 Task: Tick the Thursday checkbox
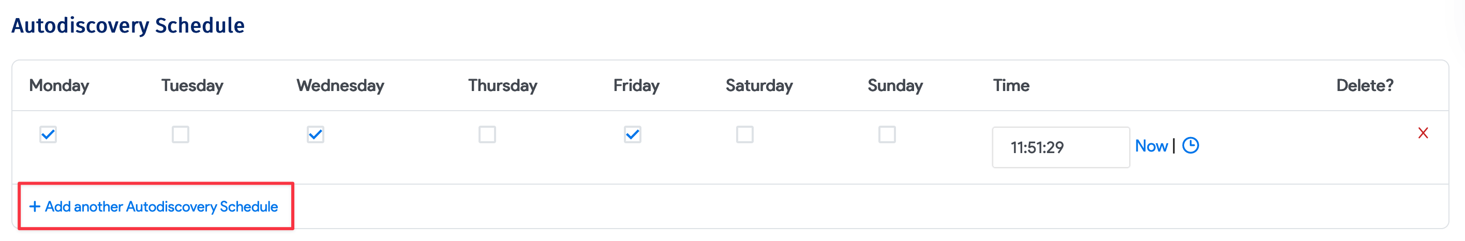click(487, 134)
